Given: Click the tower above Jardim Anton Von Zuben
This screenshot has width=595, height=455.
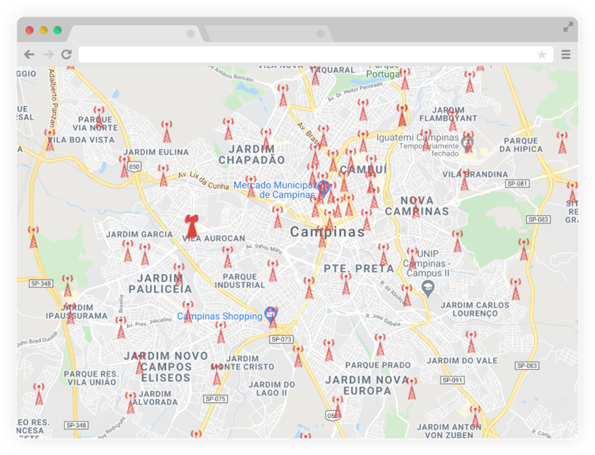Looking at the screenshot, I should (475, 417).
